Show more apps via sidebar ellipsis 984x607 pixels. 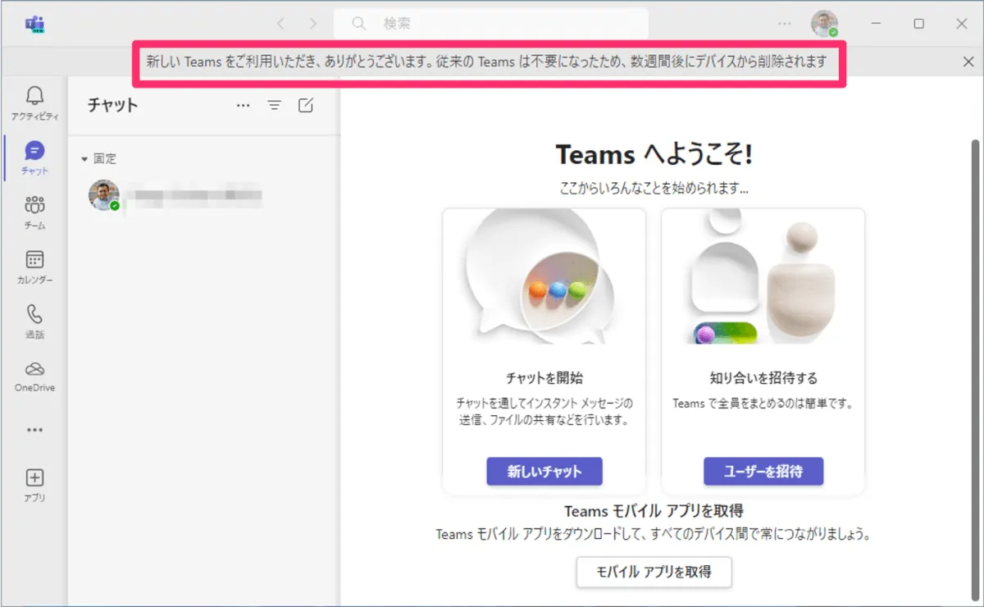[x=34, y=429]
